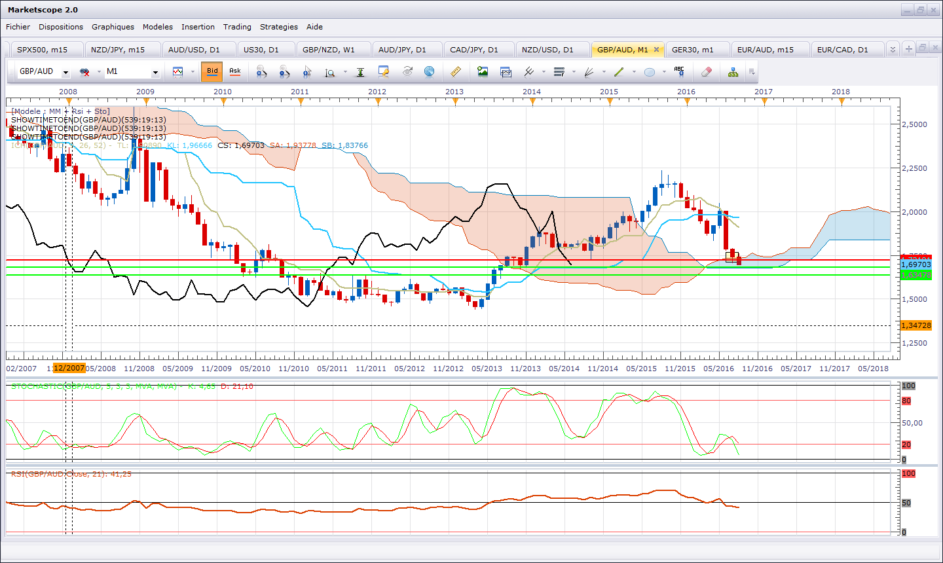
Task: Open the Trading menu
Action: pos(237,27)
